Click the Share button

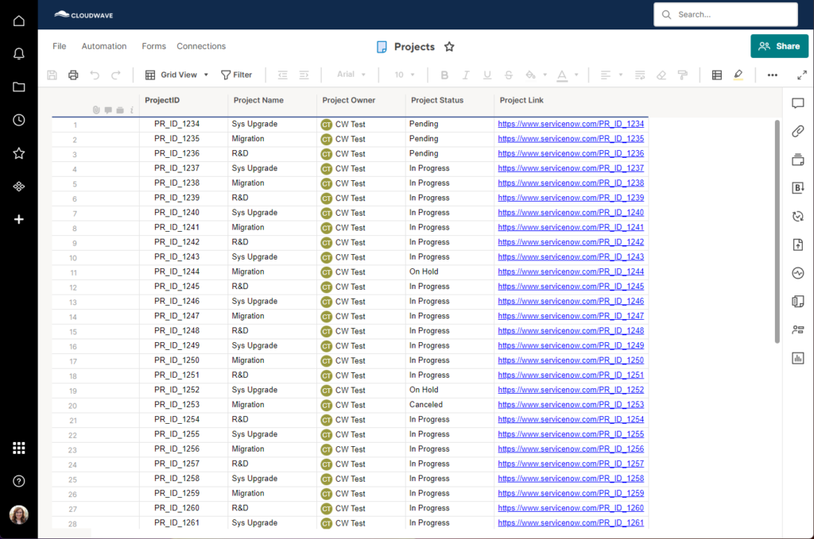click(778, 46)
